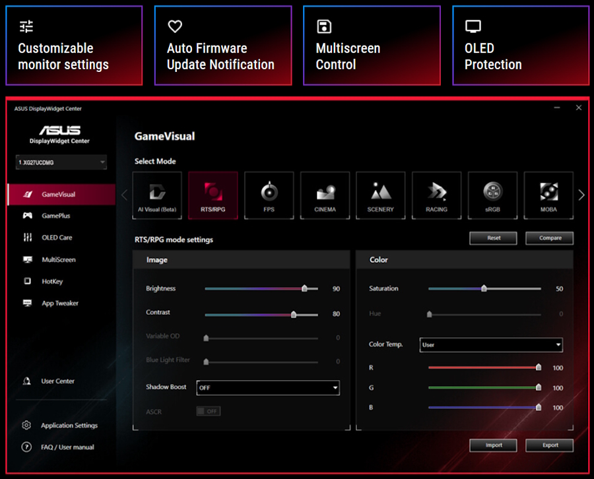
Task: Open the OLED Care menu item
Action: tap(61, 238)
